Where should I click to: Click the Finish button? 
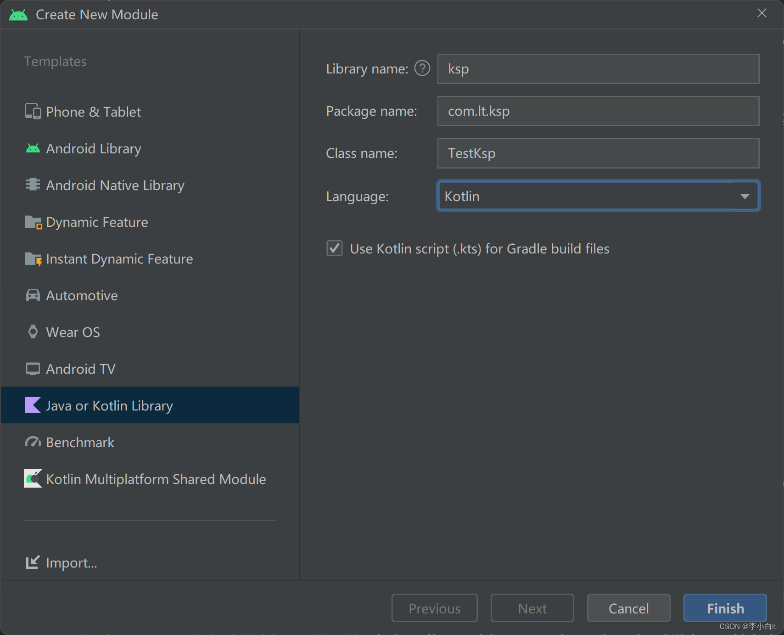click(x=725, y=608)
